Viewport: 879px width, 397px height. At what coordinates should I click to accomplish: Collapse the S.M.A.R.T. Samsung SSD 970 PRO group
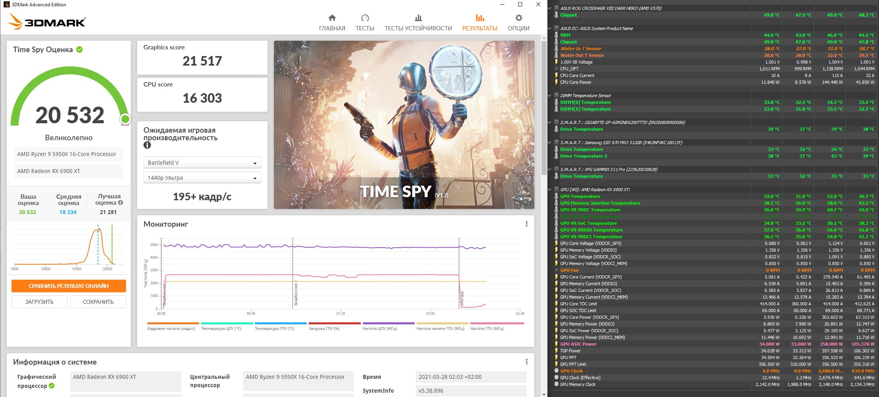click(550, 143)
